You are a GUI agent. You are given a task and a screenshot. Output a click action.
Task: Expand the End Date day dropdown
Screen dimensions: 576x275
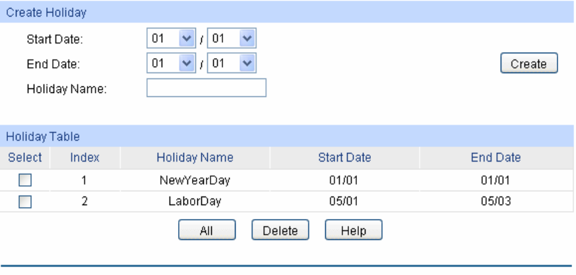pyautogui.click(x=232, y=63)
